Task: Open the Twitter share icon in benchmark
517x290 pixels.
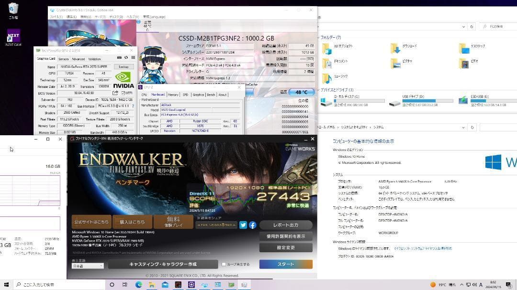Action: pyautogui.click(x=243, y=225)
